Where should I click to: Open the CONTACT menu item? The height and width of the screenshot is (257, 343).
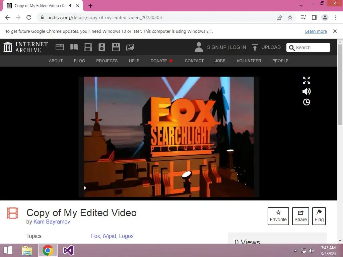[194, 61]
